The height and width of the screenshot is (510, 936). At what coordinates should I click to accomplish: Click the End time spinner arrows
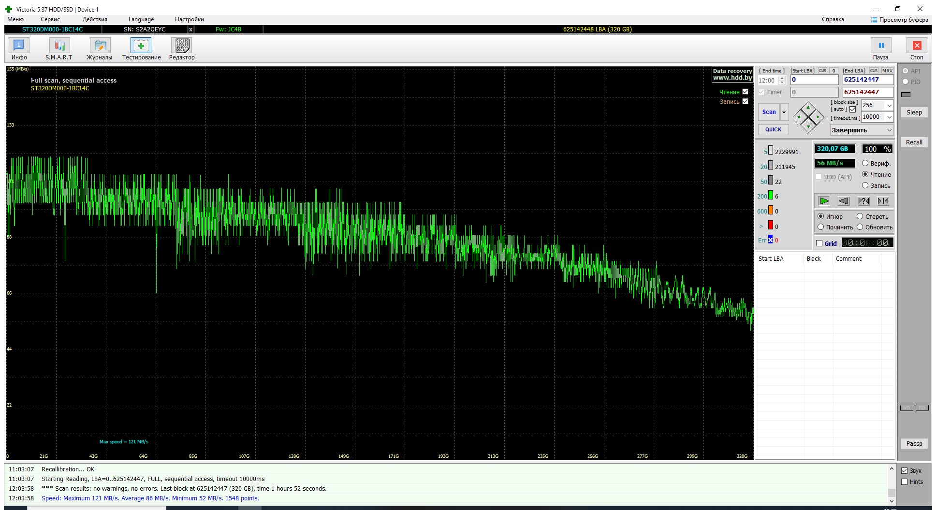tap(782, 80)
